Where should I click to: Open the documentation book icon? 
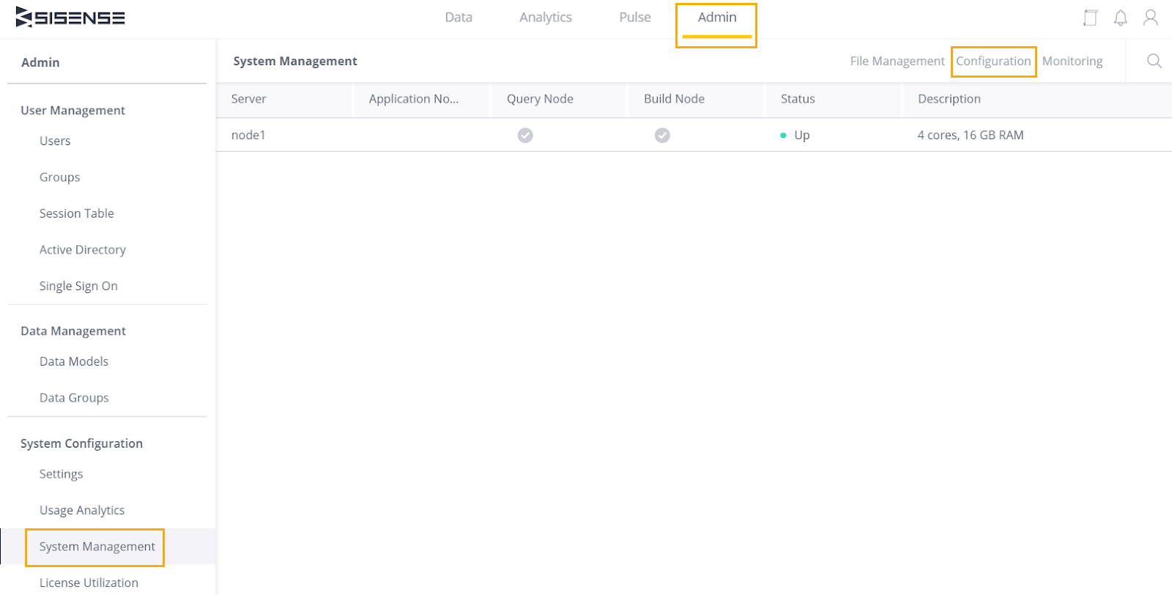[x=1090, y=18]
